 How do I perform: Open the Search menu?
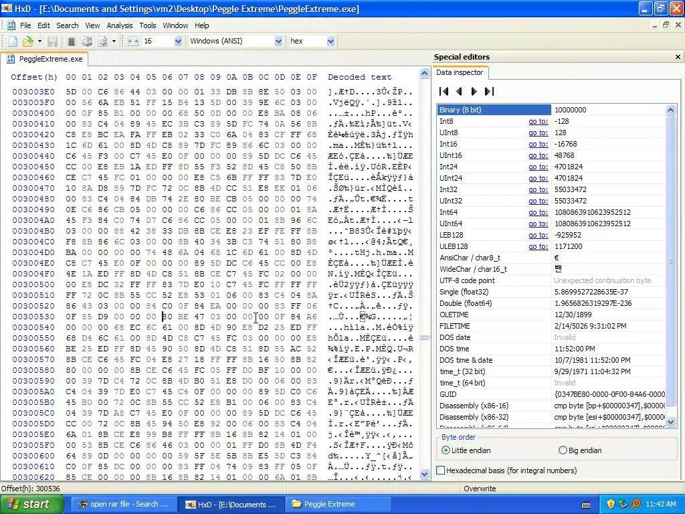tap(68, 25)
